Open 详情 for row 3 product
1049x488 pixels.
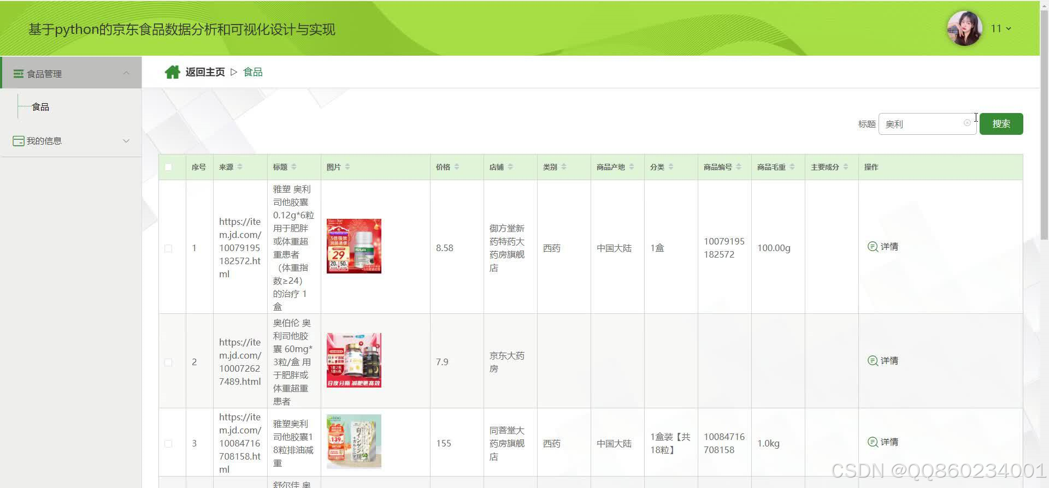click(x=883, y=442)
